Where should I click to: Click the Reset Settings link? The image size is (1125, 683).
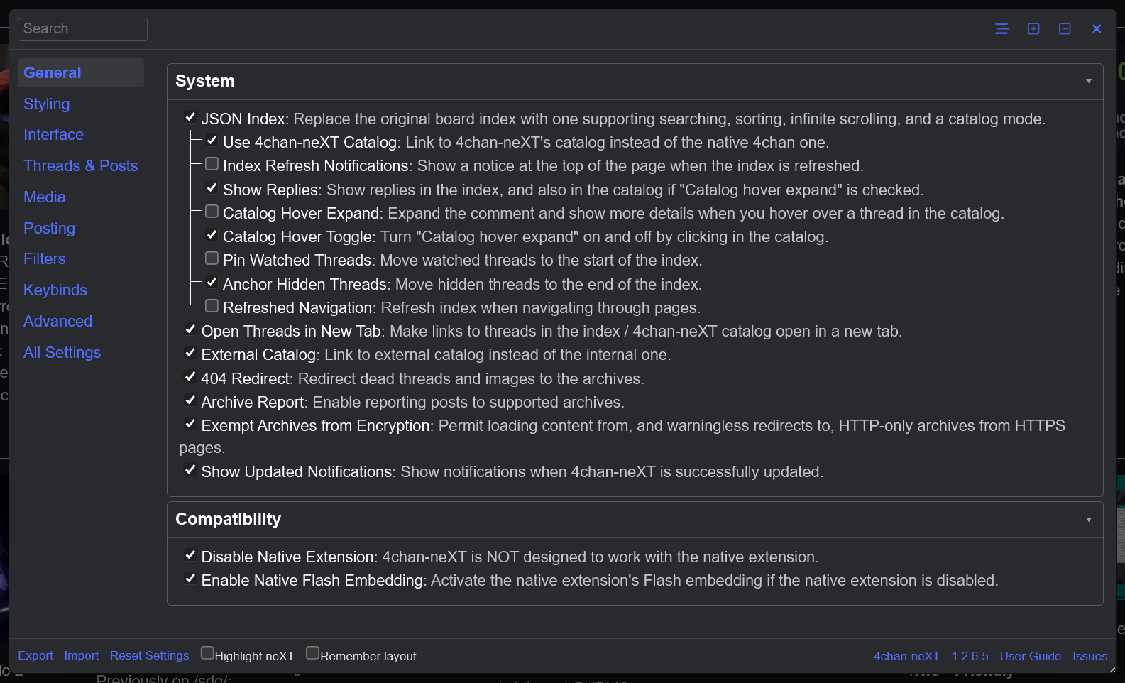150,655
